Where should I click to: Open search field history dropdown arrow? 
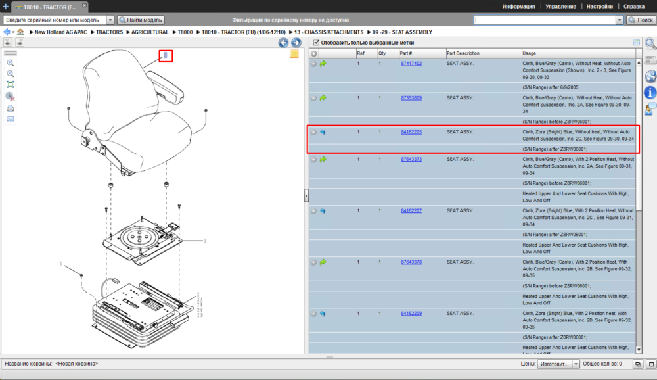tap(620, 20)
